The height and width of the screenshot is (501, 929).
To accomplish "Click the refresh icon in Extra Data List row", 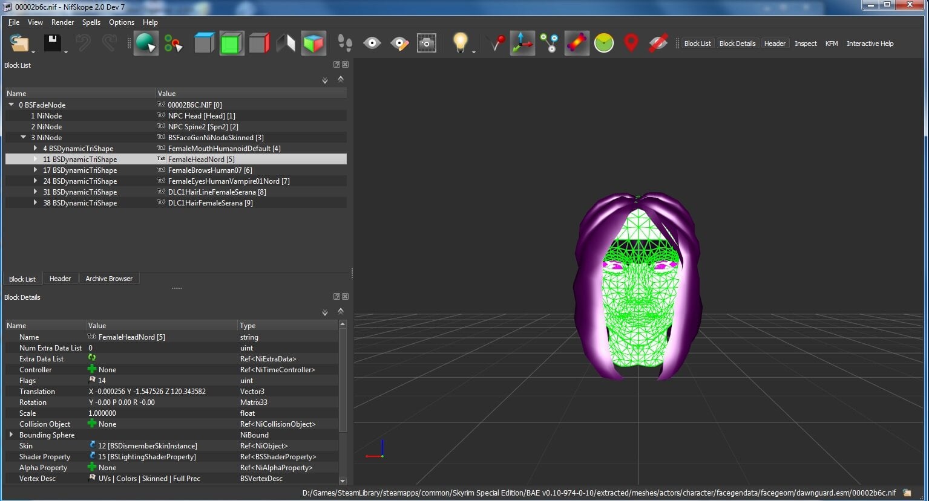I will pyautogui.click(x=92, y=358).
